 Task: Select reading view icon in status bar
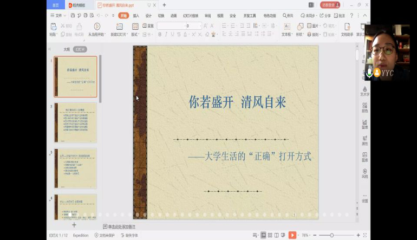click(277, 235)
